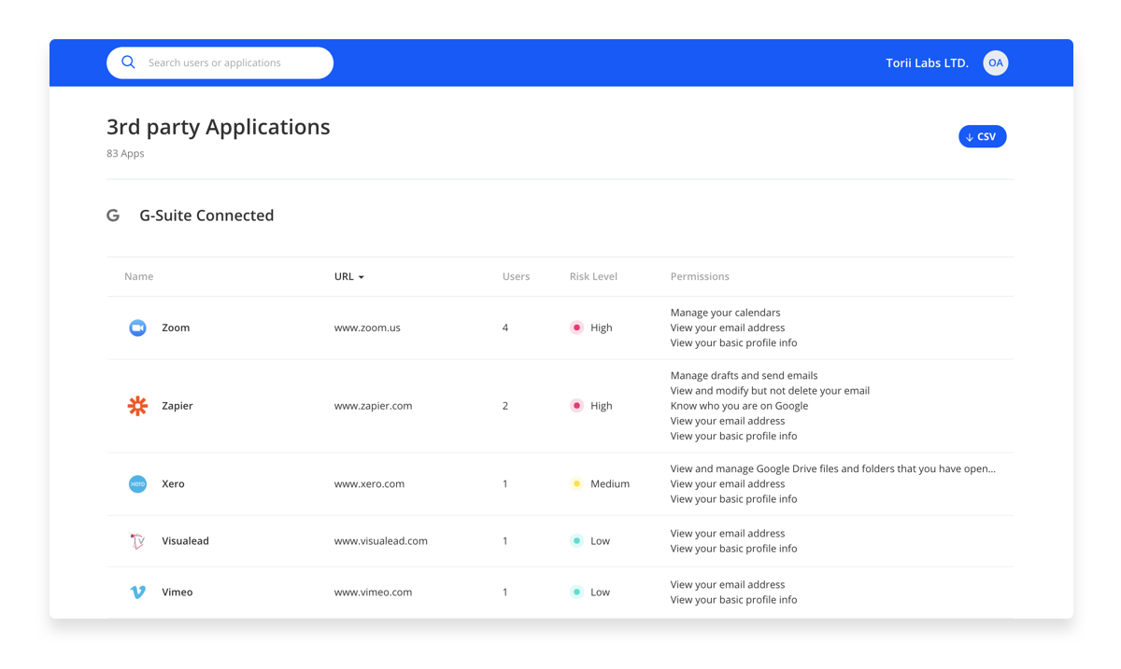Focus the search users or applications field
The height and width of the screenshot is (669, 1121).
click(234, 63)
